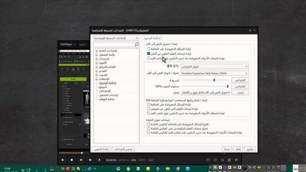Expand the 'قائمة التشغيل' tree node
This screenshot has width=306, height=172.
coord(97,55)
